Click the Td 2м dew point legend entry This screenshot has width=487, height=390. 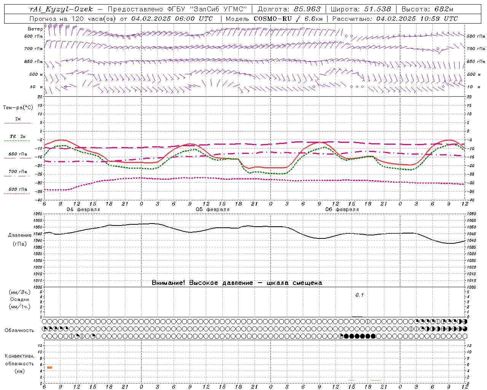pos(18,136)
